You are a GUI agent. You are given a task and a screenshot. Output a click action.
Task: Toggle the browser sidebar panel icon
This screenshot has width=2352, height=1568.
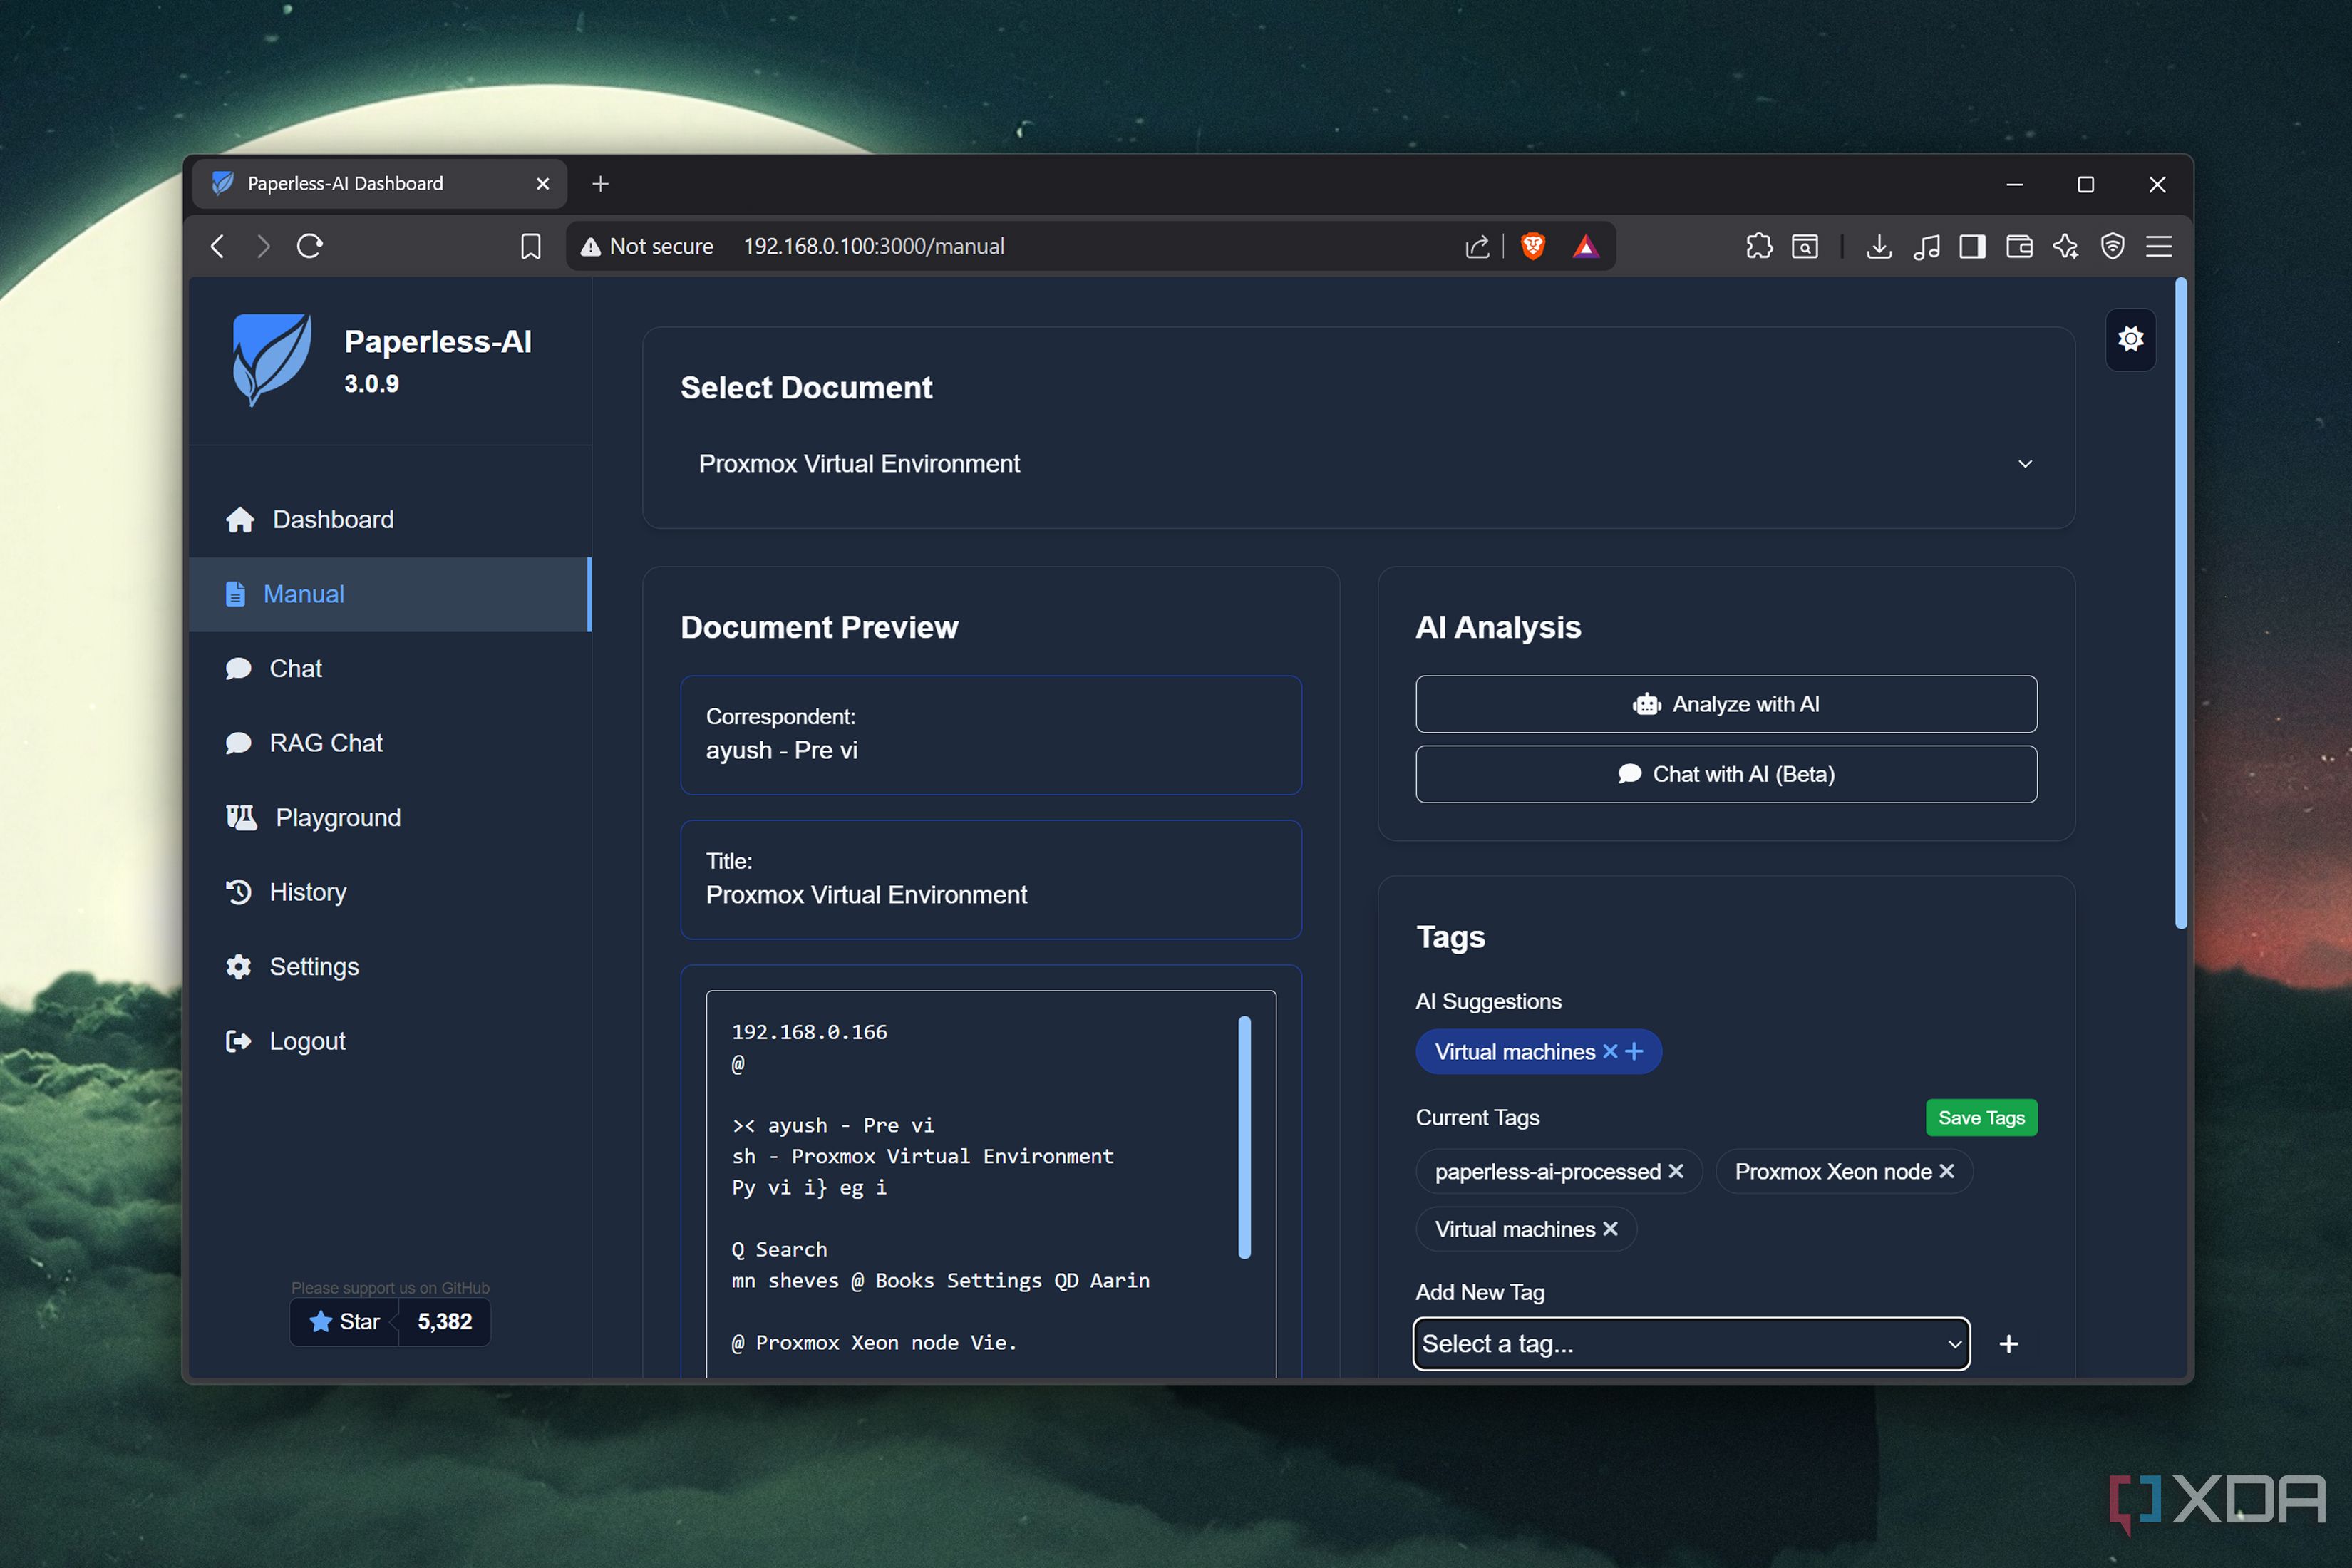[1972, 246]
